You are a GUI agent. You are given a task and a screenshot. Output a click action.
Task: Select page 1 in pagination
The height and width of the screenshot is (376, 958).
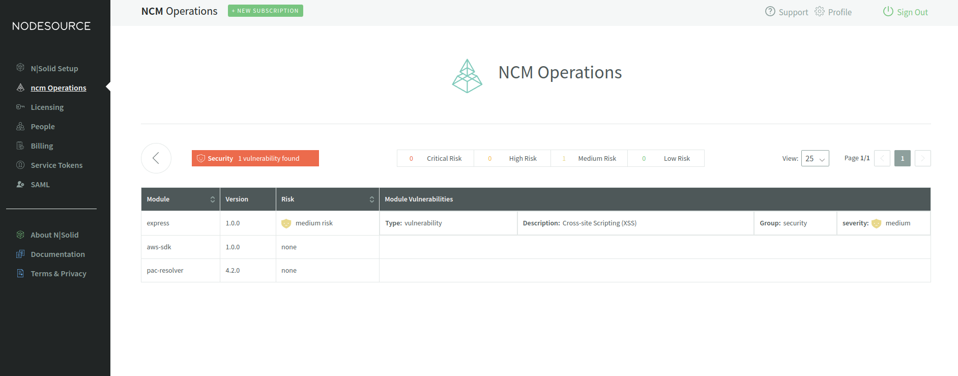(903, 158)
